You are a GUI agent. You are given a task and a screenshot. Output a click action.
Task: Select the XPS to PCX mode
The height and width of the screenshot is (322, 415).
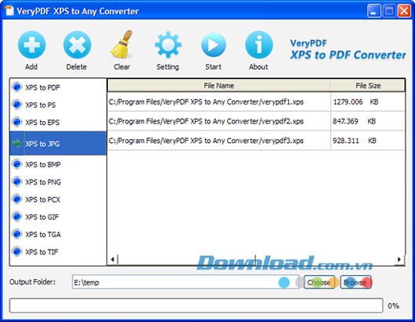(58, 199)
